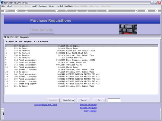This screenshot has height=121, width=162.
Task: Open the DataMarts menu
Action: click(x=68, y=6)
